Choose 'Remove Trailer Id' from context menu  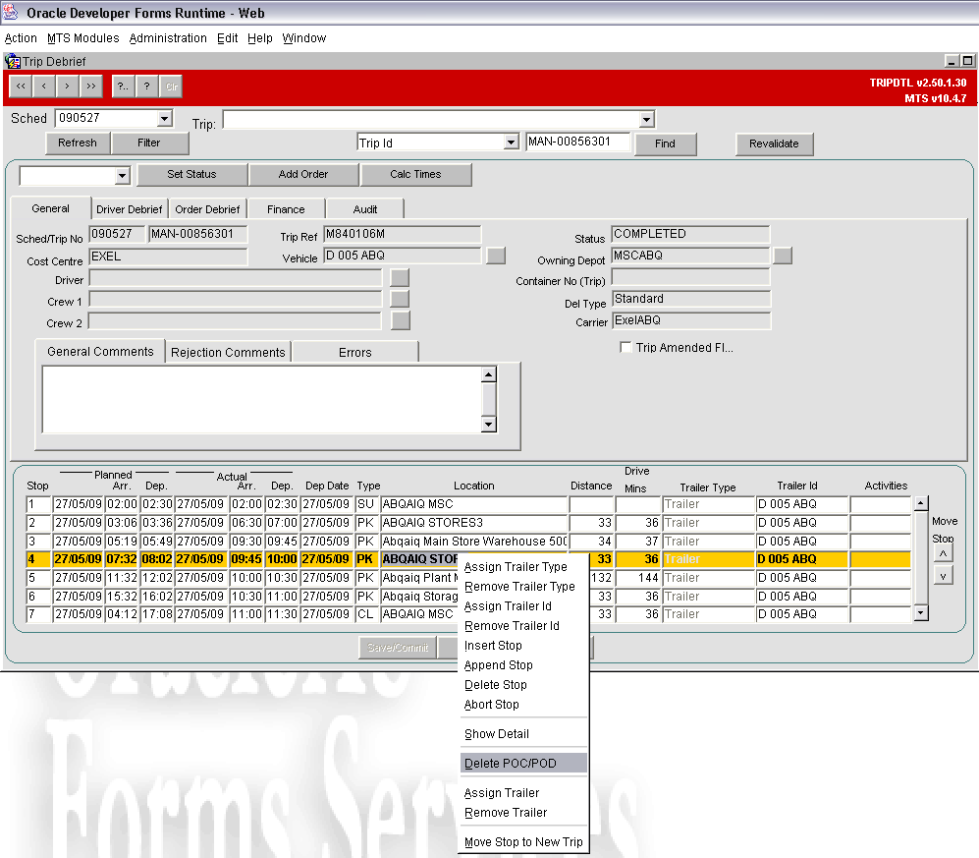523,625
